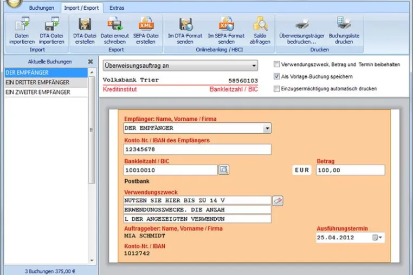This screenshot has width=413, height=275.
Task: Close the Aktuelle Buchungen panel
Action: pyautogui.click(x=91, y=62)
